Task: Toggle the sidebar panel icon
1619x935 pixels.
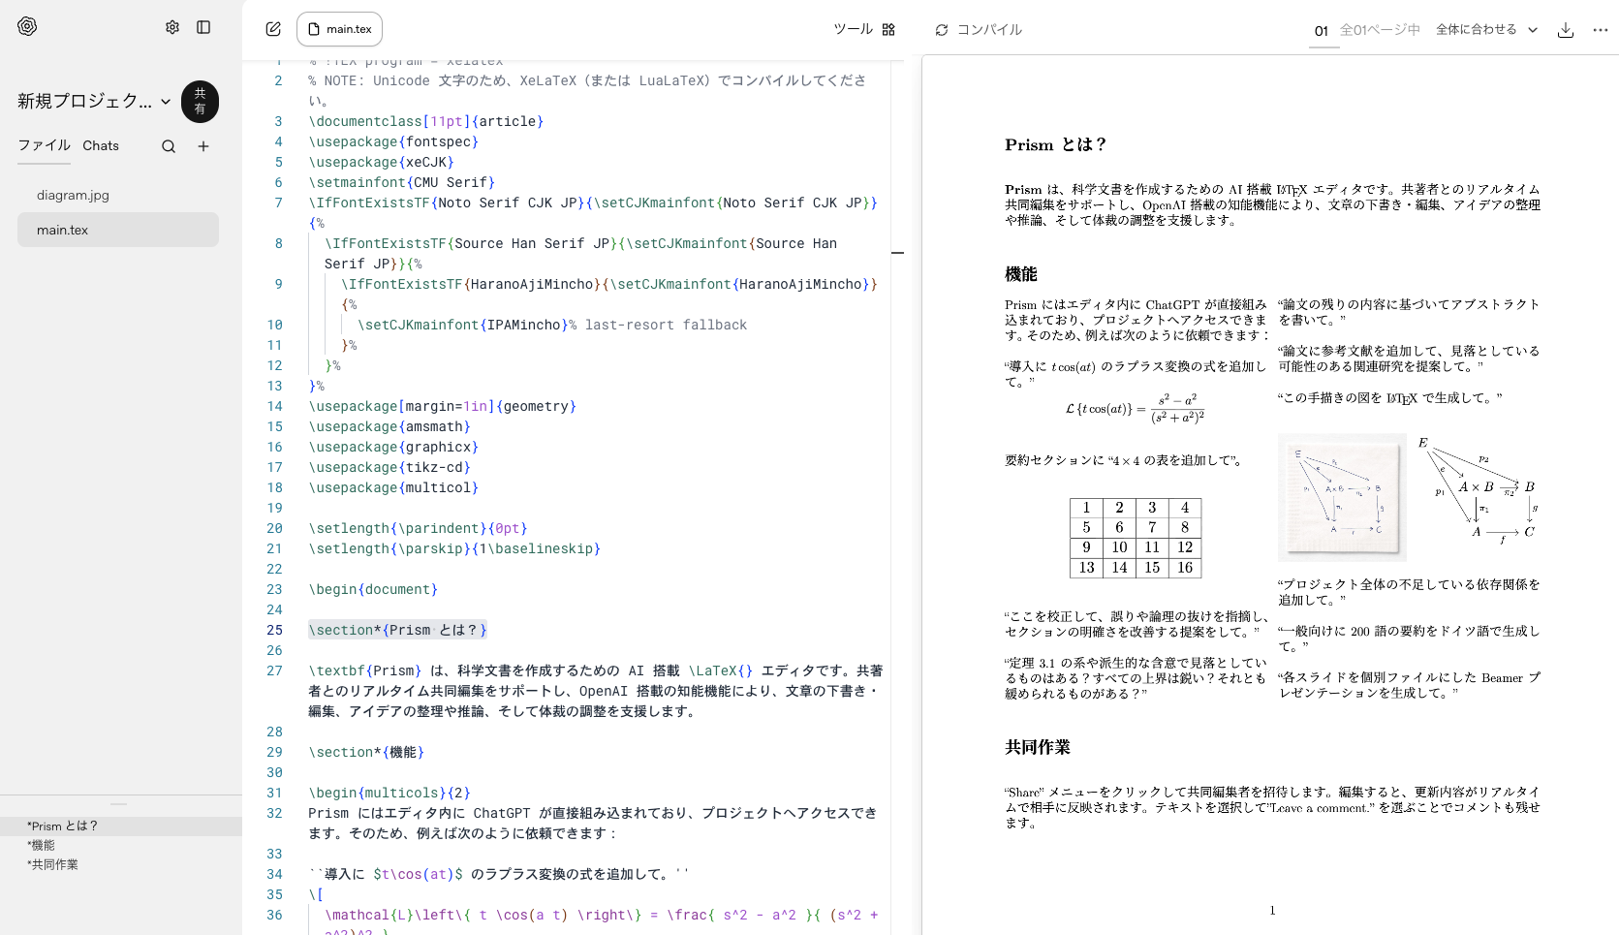Action: tap(203, 27)
